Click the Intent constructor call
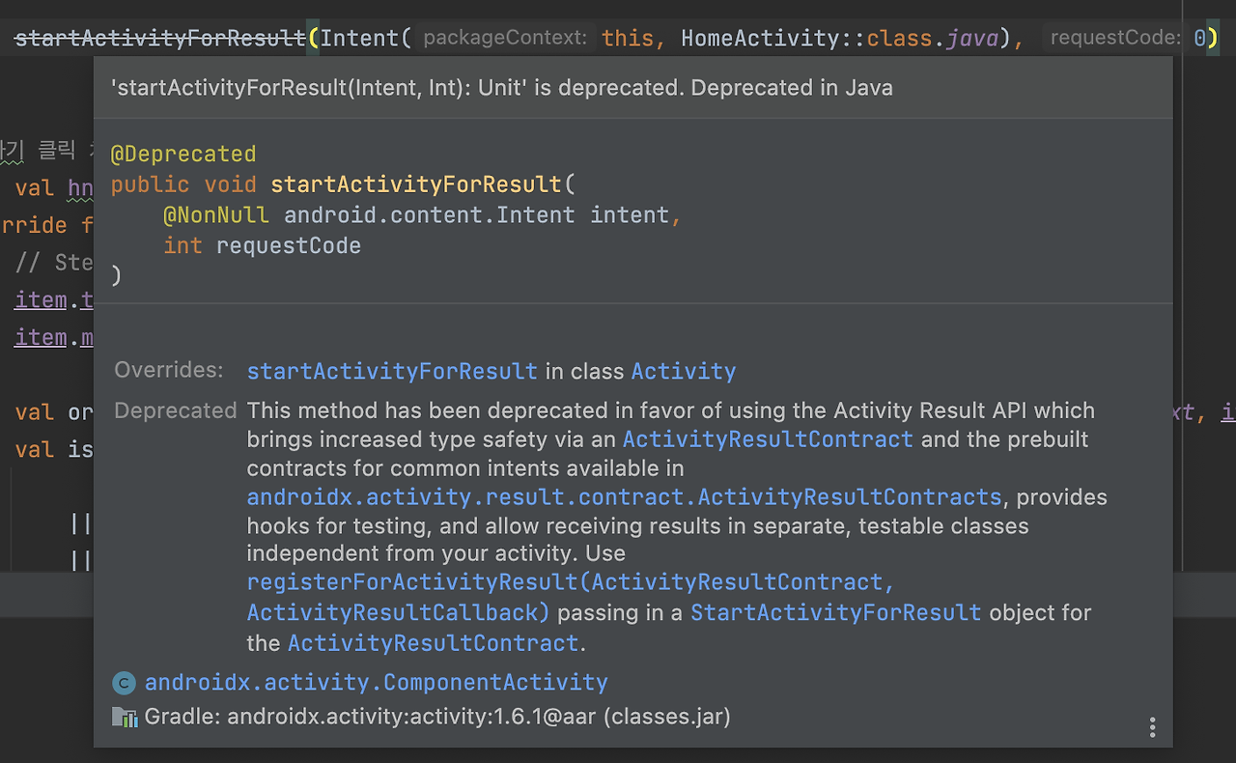 (362, 38)
